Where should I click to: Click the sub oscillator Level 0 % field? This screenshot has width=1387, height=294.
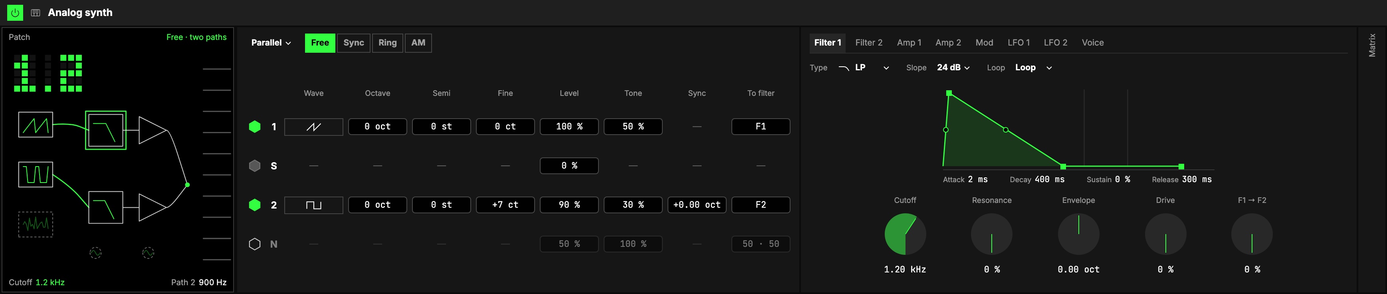[x=569, y=166]
